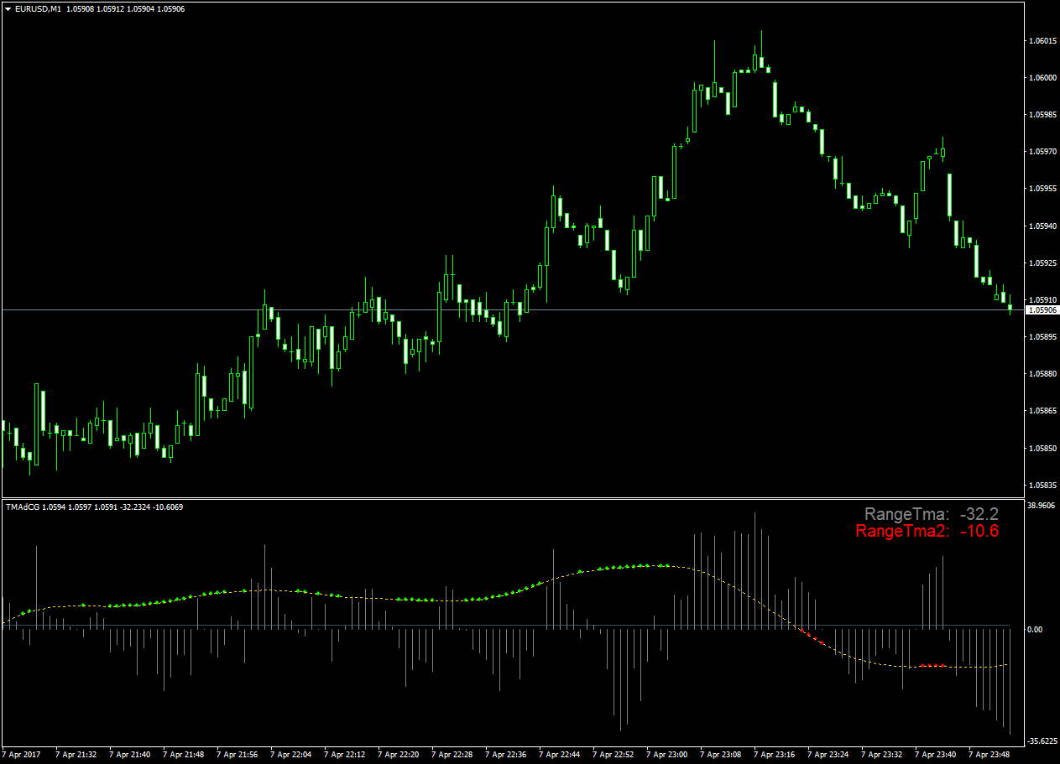The image size is (1060, 764).
Task: Click price scale label 1.06000
Action: click(1042, 78)
